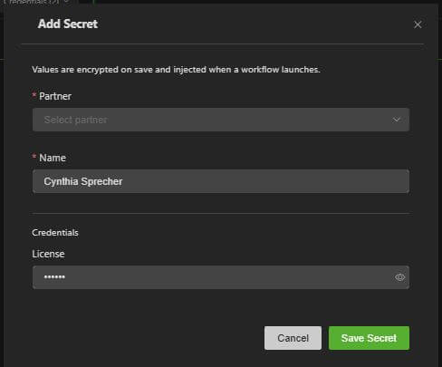Click the License field label
The image size is (442, 367).
pos(48,254)
